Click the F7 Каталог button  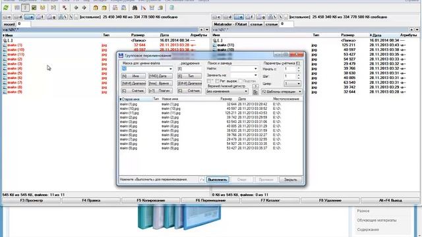pyautogui.click(x=270, y=200)
